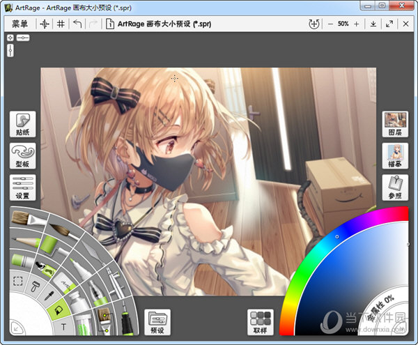Toggle the grid icon in toolbar
The height and width of the screenshot is (345, 418).
click(x=61, y=24)
